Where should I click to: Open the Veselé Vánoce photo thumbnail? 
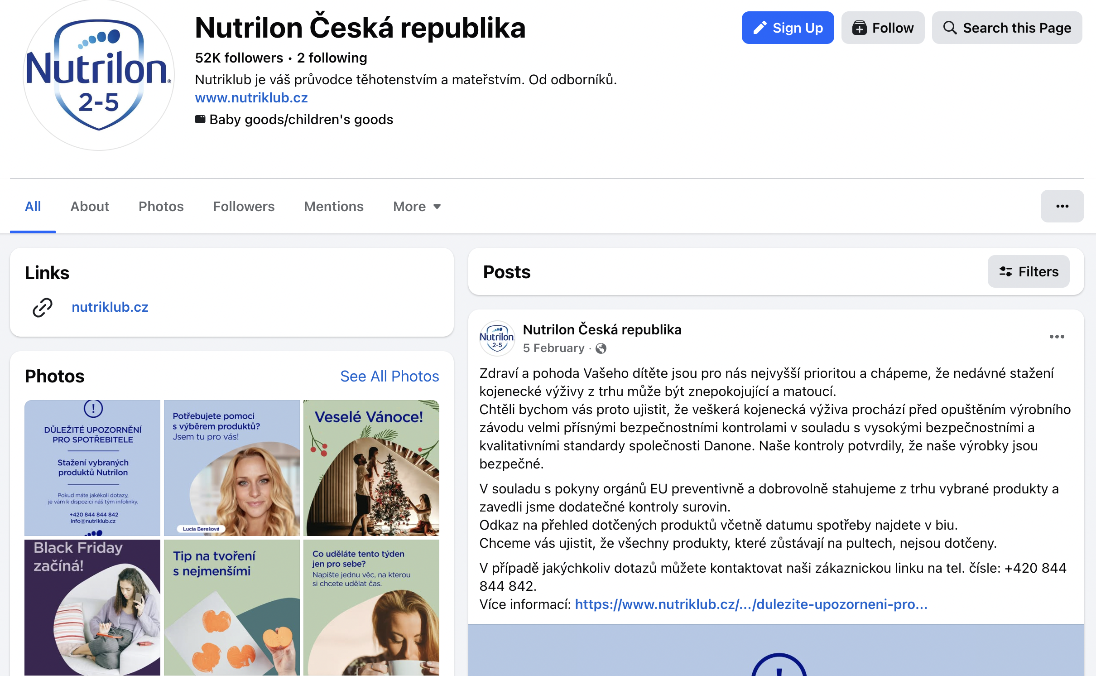pos(371,468)
